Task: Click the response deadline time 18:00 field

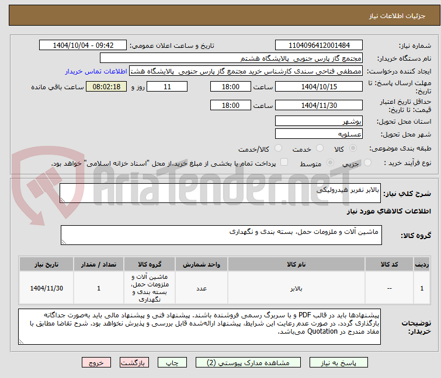Action: [x=230, y=86]
